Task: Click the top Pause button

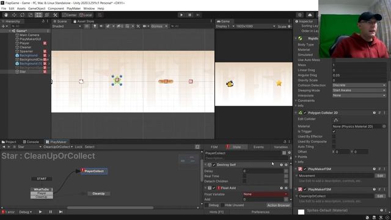Action: [x=189, y=15]
